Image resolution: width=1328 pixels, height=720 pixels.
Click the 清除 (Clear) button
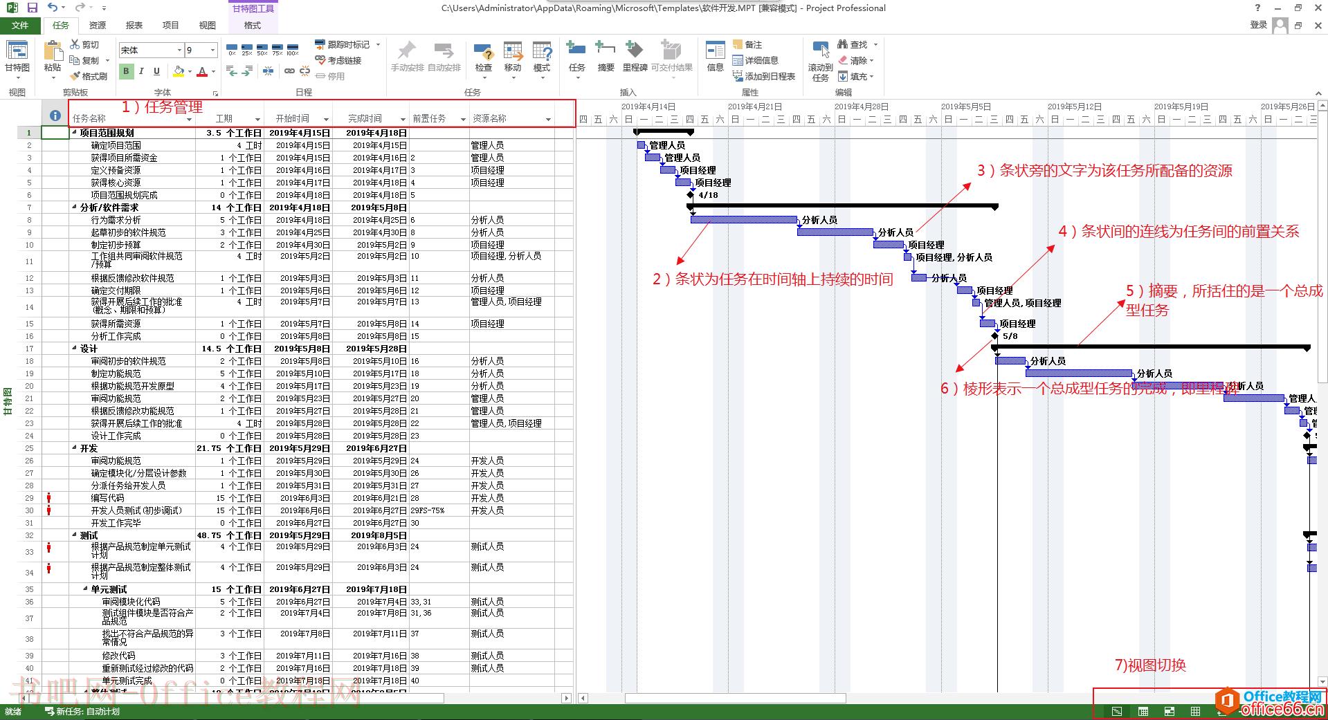click(x=853, y=60)
